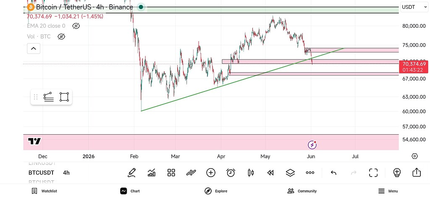This screenshot has width=430, height=198.
Task: Click the red current price label 70,374.69
Action: pyautogui.click(x=414, y=67)
